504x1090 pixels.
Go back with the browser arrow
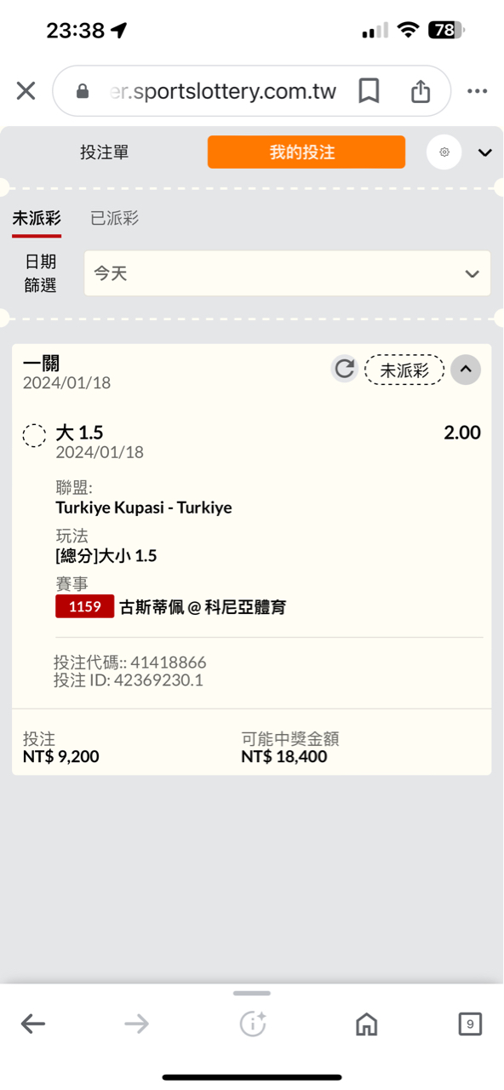click(33, 1024)
